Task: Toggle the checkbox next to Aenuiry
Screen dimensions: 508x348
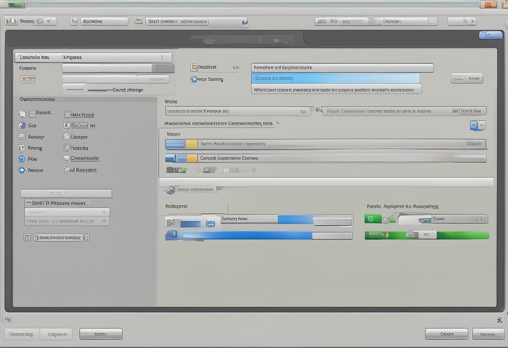Action: click(22, 136)
